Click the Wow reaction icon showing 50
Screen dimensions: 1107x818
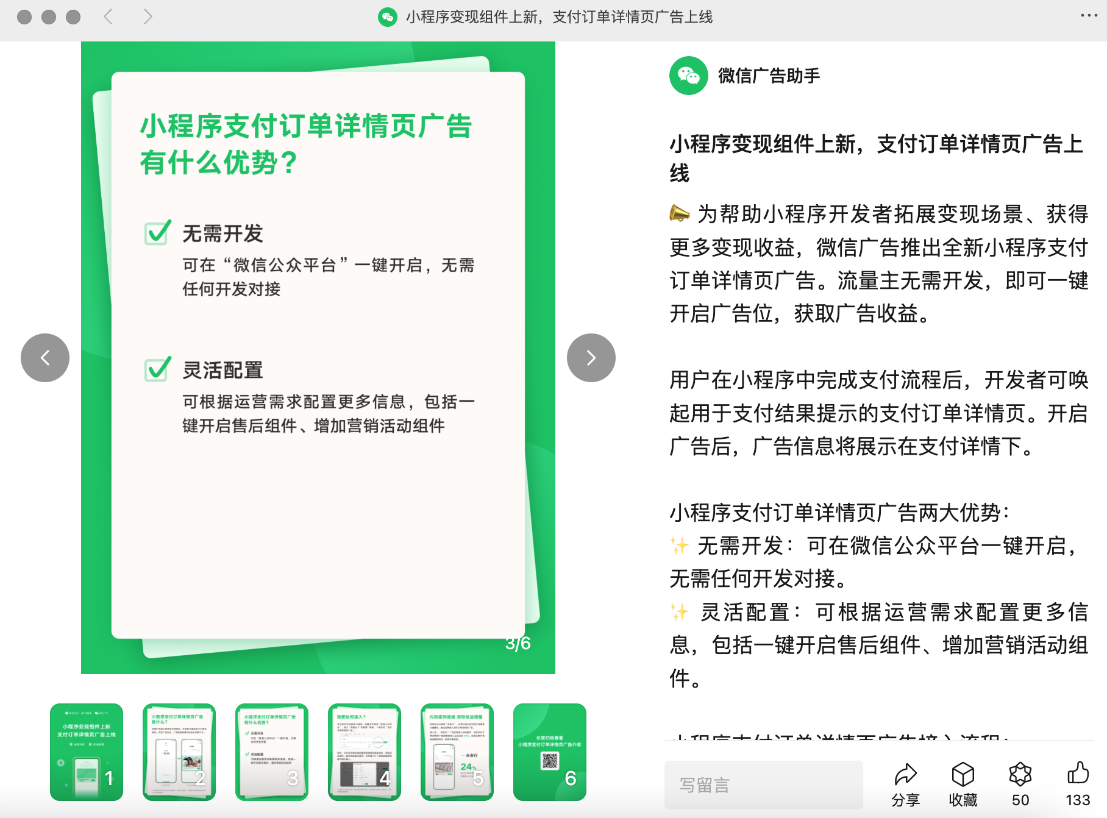coord(1020,775)
